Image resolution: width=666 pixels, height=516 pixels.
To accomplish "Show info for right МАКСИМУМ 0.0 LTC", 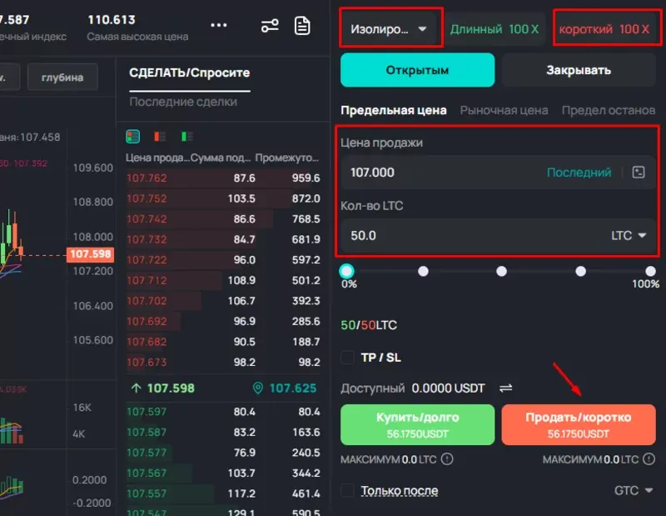I will [649, 459].
